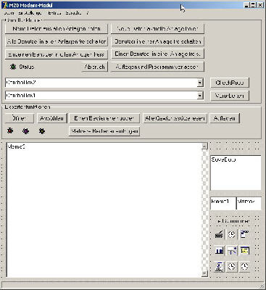Click the label above the component icons
The image size is (266, 290).
(x=233, y=221)
